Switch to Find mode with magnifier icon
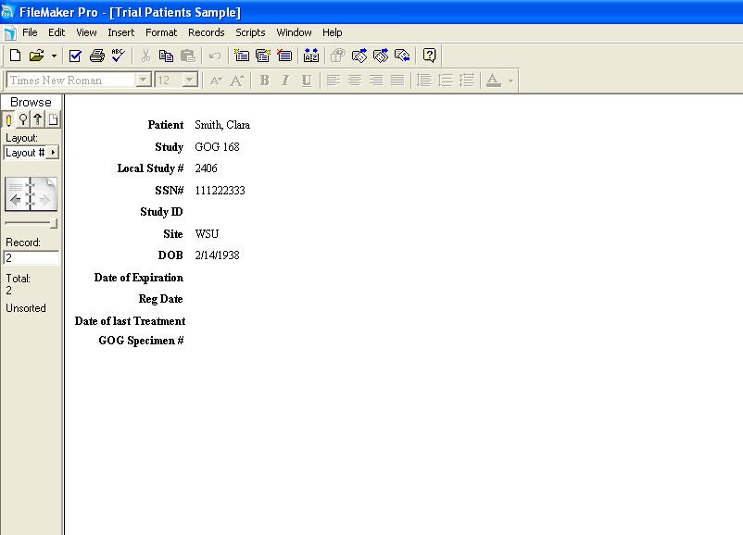The width and height of the screenshot is (743, 535). 23,119
